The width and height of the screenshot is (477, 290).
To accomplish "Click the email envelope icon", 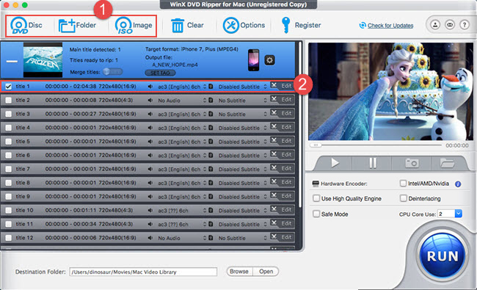I will point(450,25).
